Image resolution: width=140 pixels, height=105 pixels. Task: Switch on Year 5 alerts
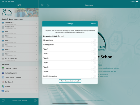[x=93, y=67]
